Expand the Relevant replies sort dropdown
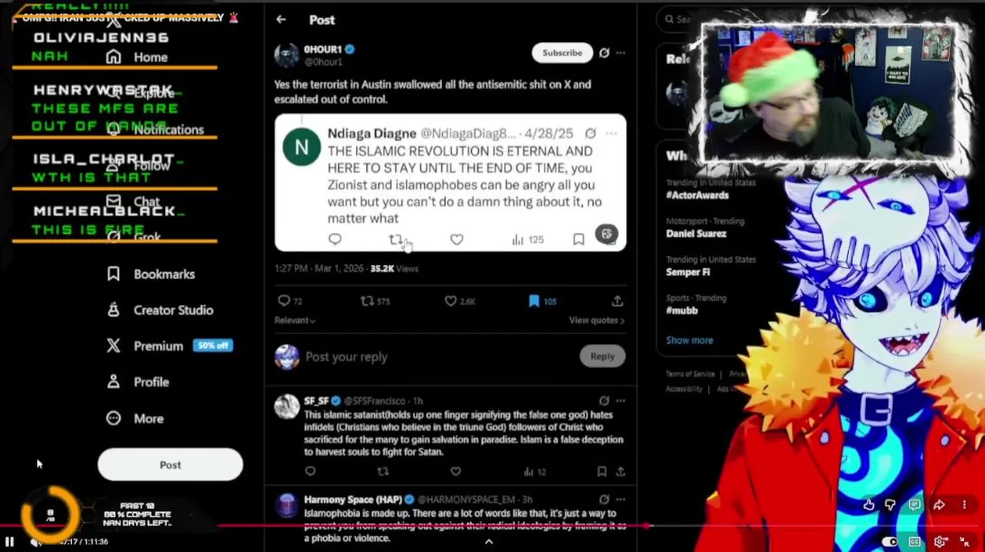 pyautogui.click(x=295, y=320)
